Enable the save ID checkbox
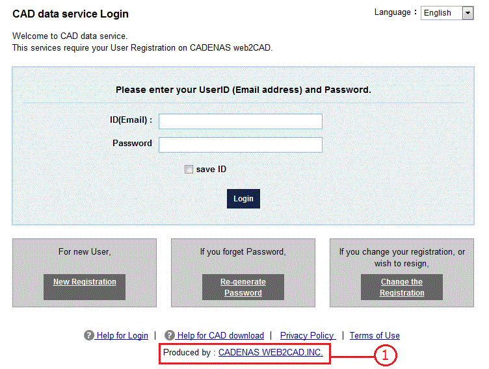This screenshot has height=369, width=489. click(189, 170)
